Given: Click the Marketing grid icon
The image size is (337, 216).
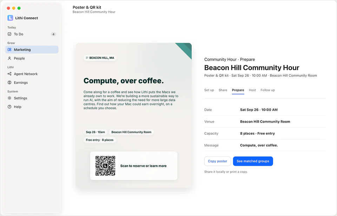Looking at the screenshot, I should coord(9,50).
